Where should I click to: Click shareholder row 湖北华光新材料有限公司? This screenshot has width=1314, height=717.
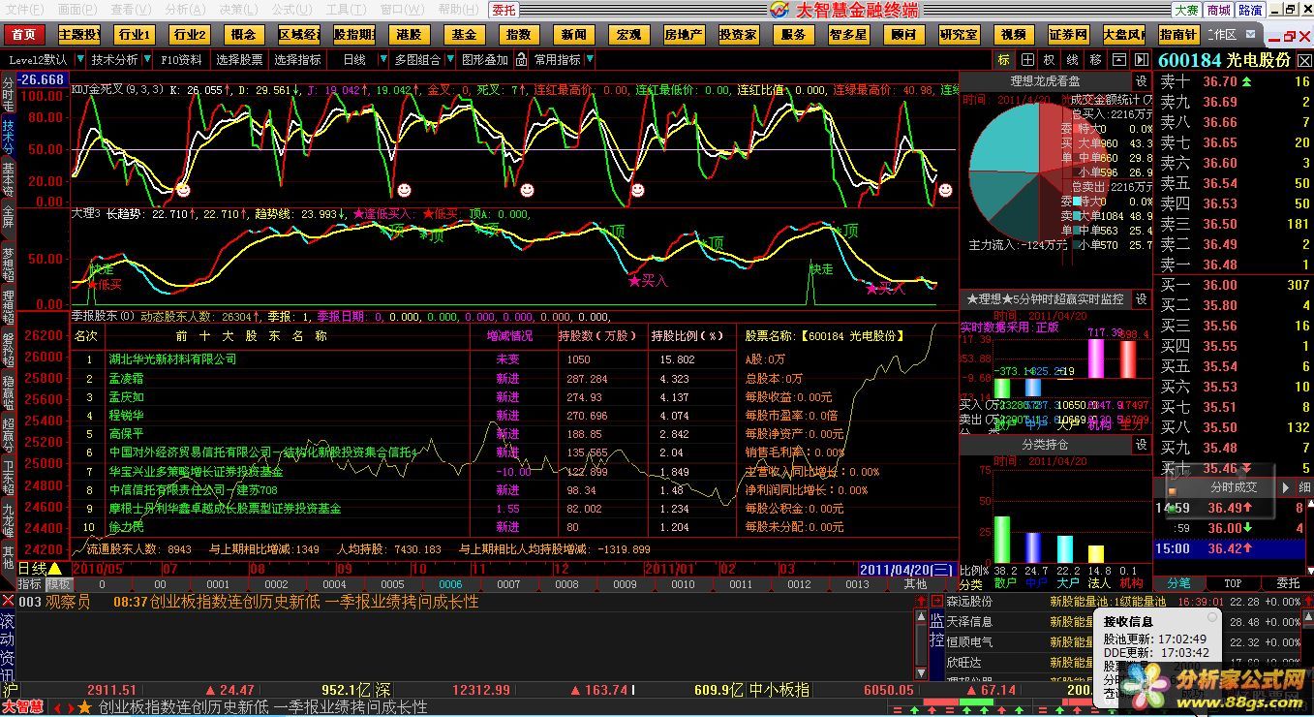[172, 359]
